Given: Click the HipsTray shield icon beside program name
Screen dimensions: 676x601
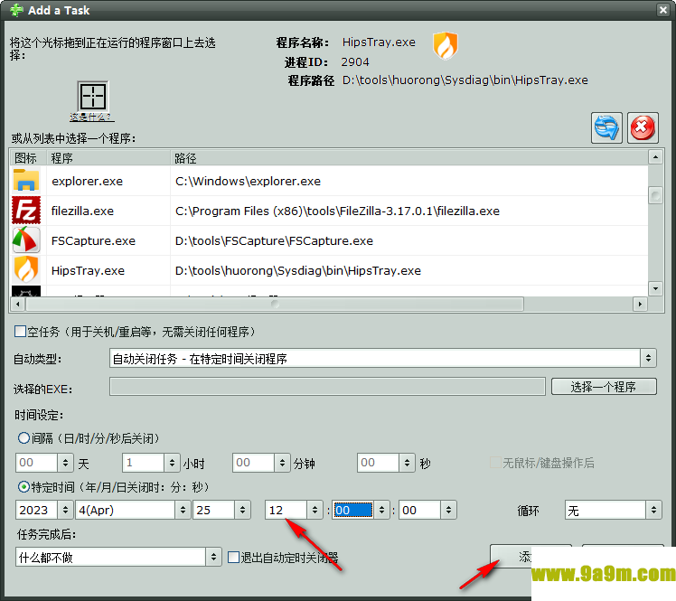Looking at the screenshot, I should pos(445,46).
